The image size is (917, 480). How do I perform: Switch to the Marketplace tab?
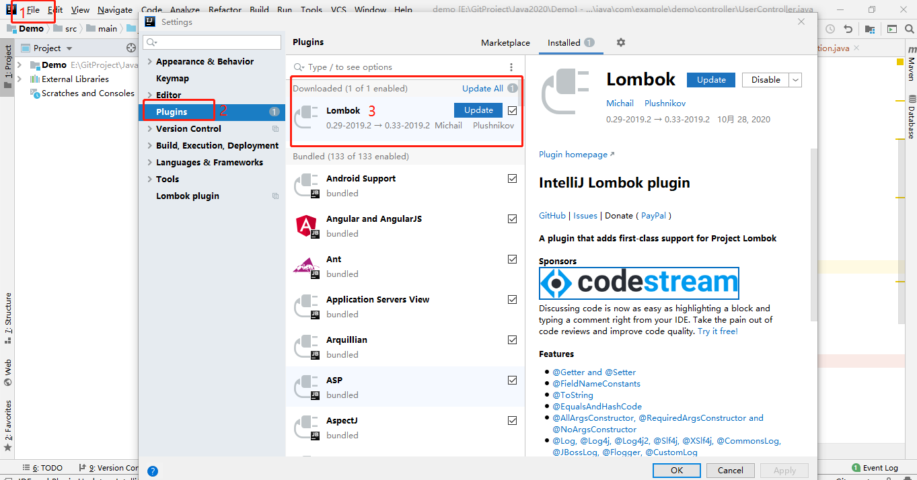[505, 42]
